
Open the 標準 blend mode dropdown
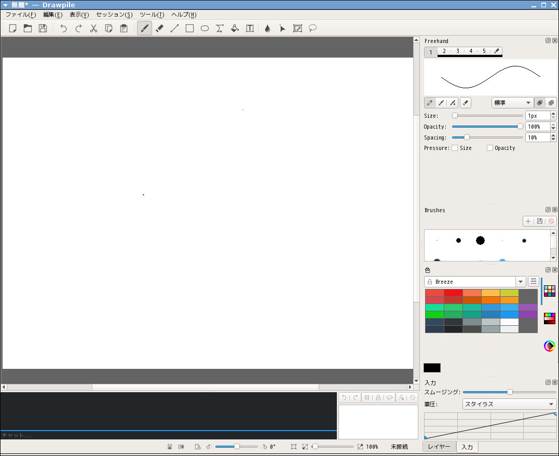coord(512,103)
